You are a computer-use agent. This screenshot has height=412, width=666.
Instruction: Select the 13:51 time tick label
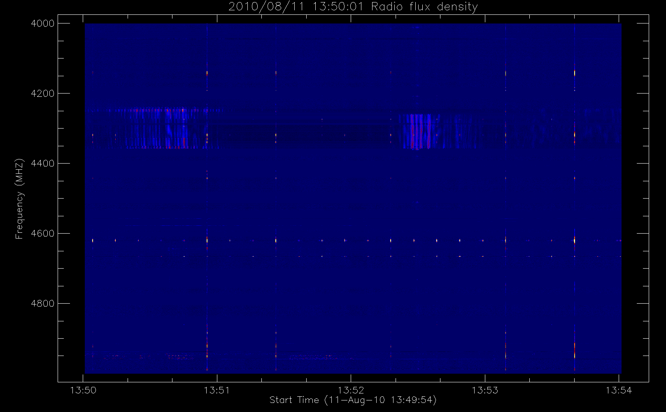pos(217,390)
